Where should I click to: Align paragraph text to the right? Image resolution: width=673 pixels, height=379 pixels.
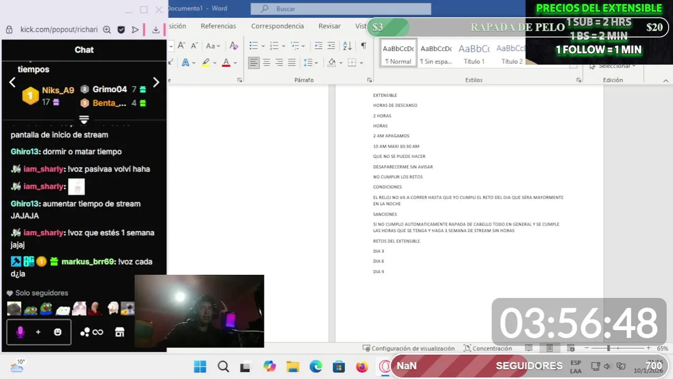click(x=279, y=63)
